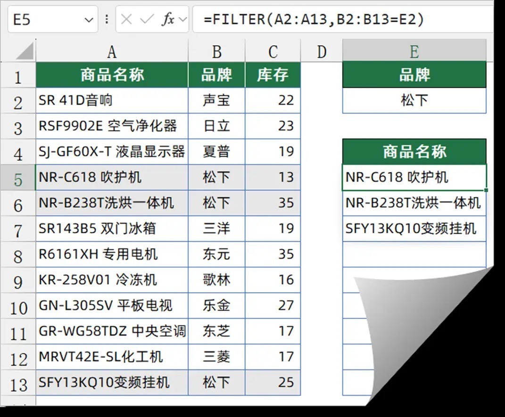The height and width of the screenshot is (417, 505).
Task: Cancel the formula with the X icon
Action: pos(126,20)
